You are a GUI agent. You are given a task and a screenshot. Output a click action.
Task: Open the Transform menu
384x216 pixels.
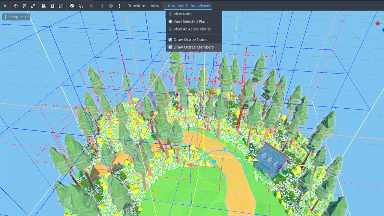pos(137,6)
